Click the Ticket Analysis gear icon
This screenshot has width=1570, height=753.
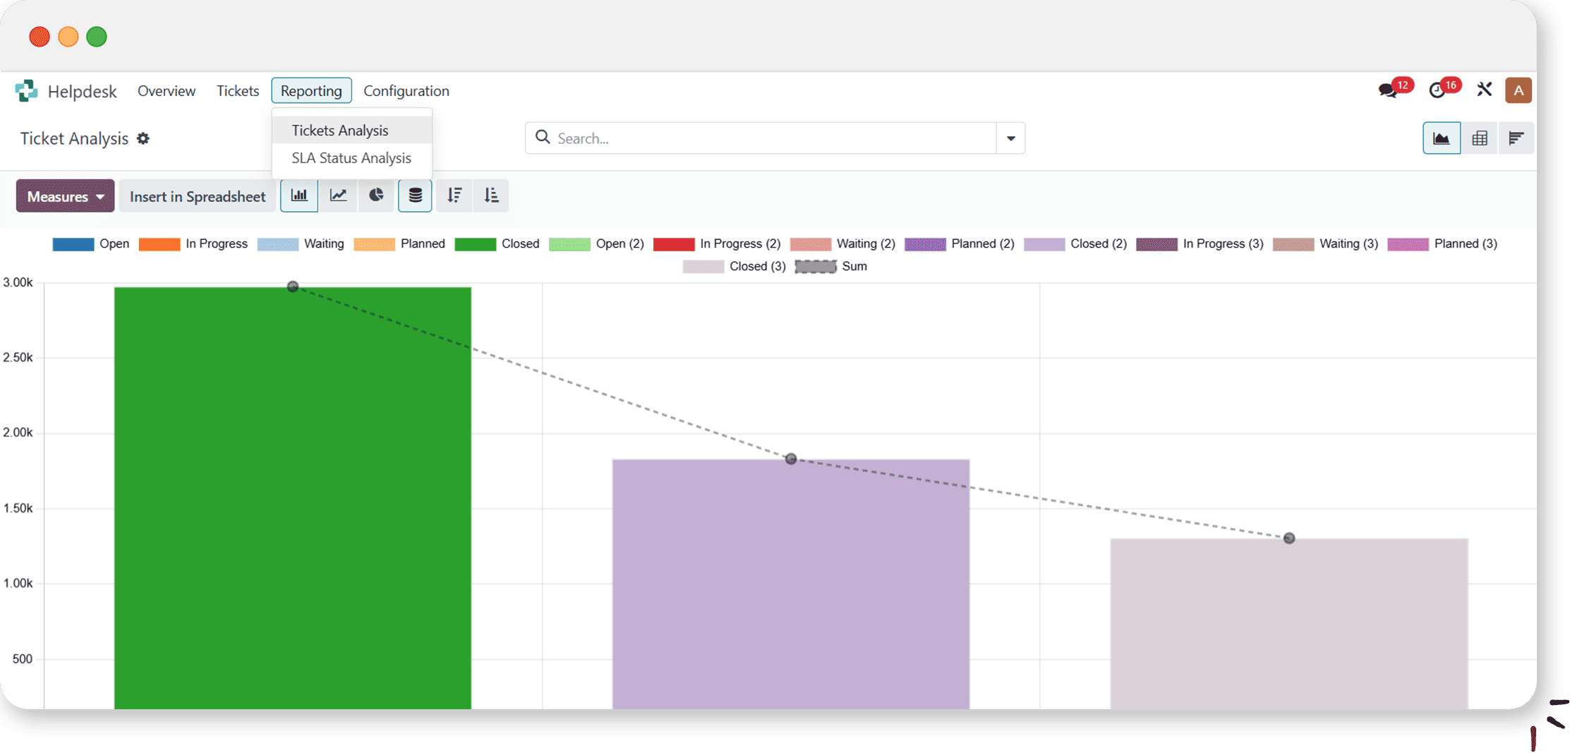click(143, 138)
